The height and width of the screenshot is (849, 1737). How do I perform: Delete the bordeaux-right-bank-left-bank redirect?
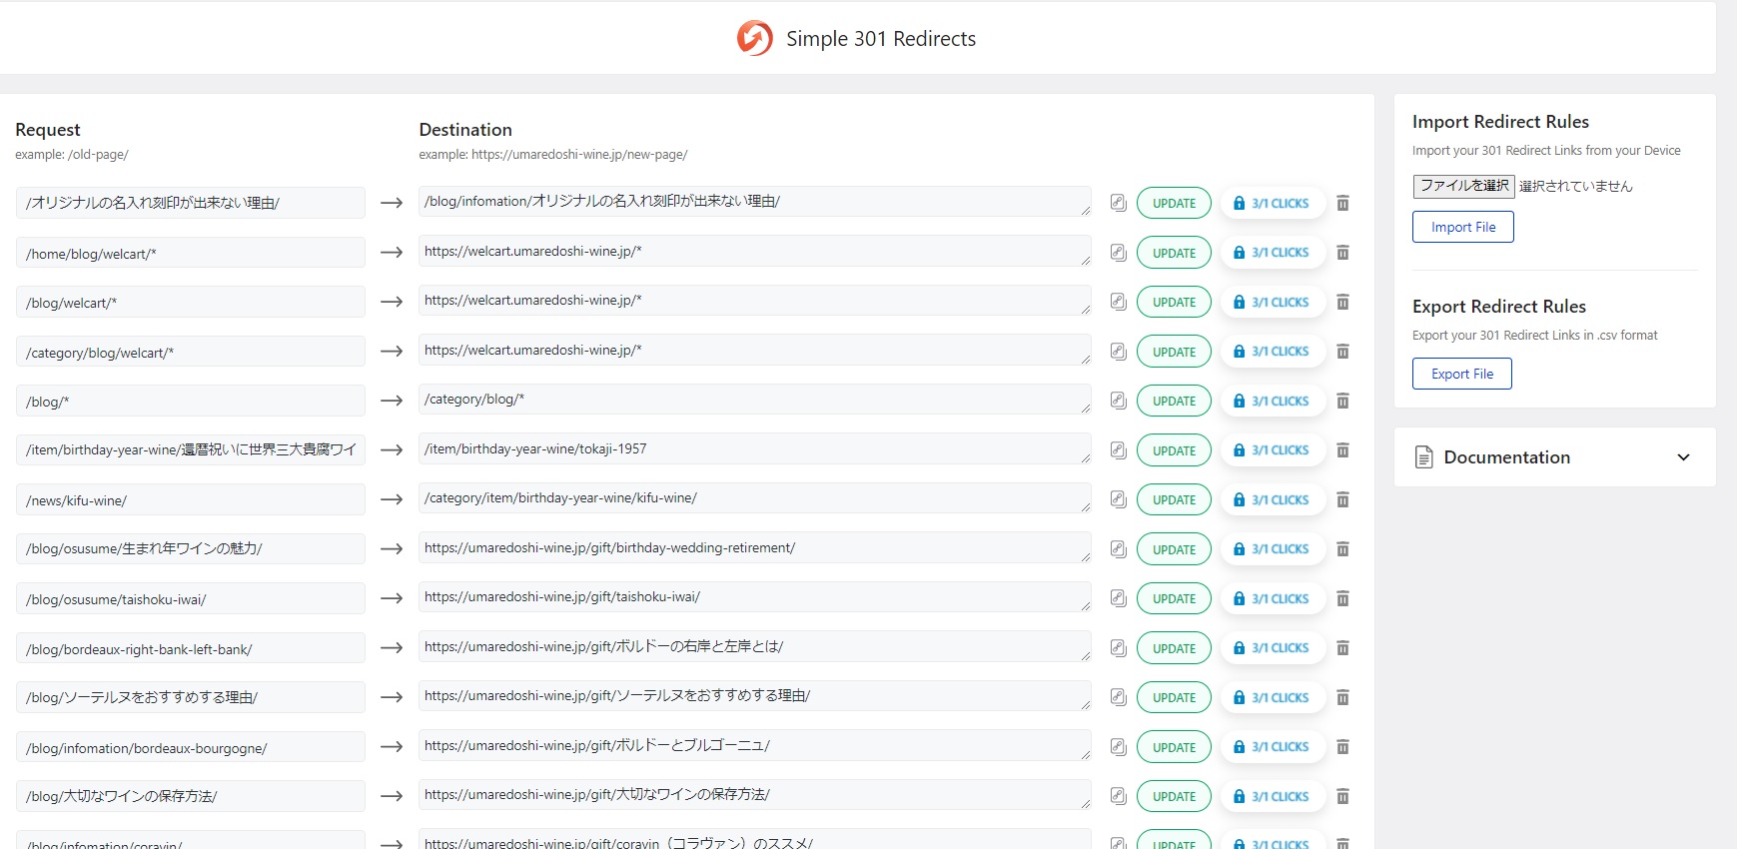pyautogui.click(x=1343, y=648)
